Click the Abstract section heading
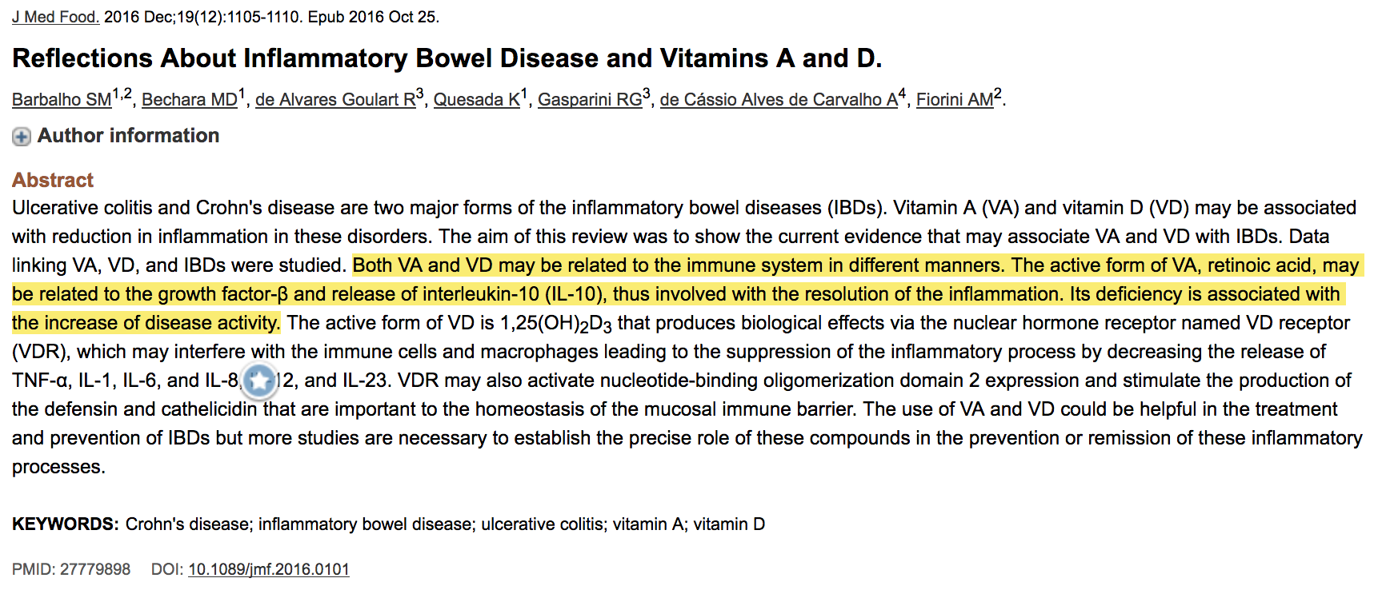The image size is (1378, 590). [x=53, y=180]
